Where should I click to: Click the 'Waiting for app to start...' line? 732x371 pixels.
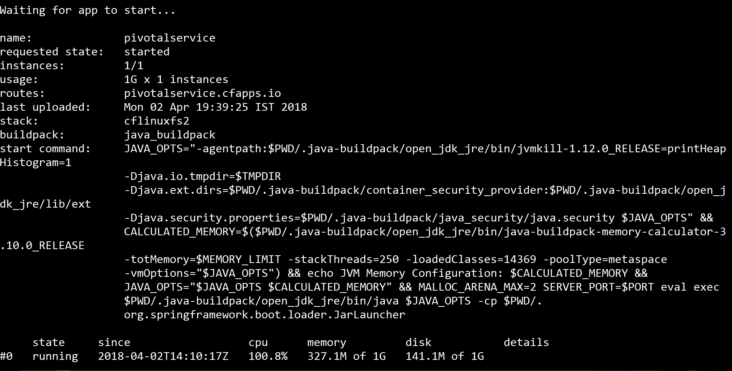pyautogui.click(x=88, y=10)
